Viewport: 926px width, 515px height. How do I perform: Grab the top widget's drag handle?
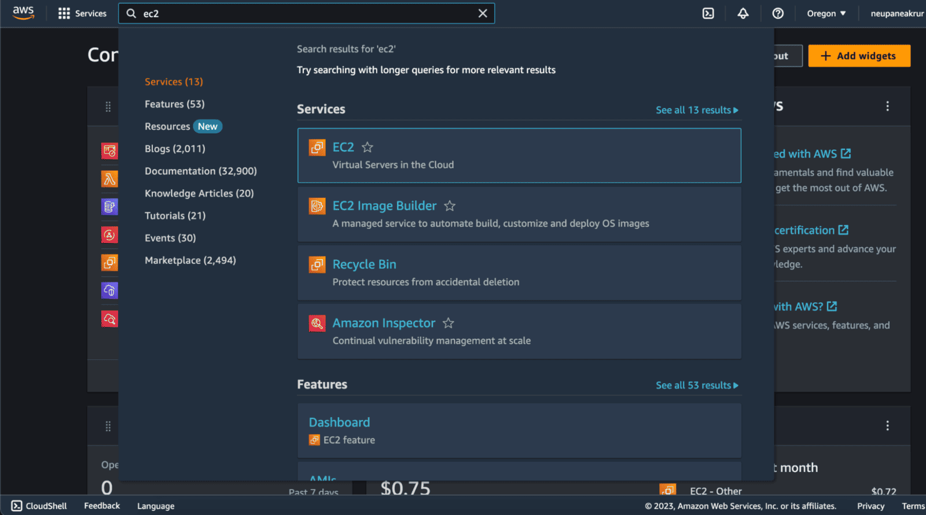tap(108, 106)
